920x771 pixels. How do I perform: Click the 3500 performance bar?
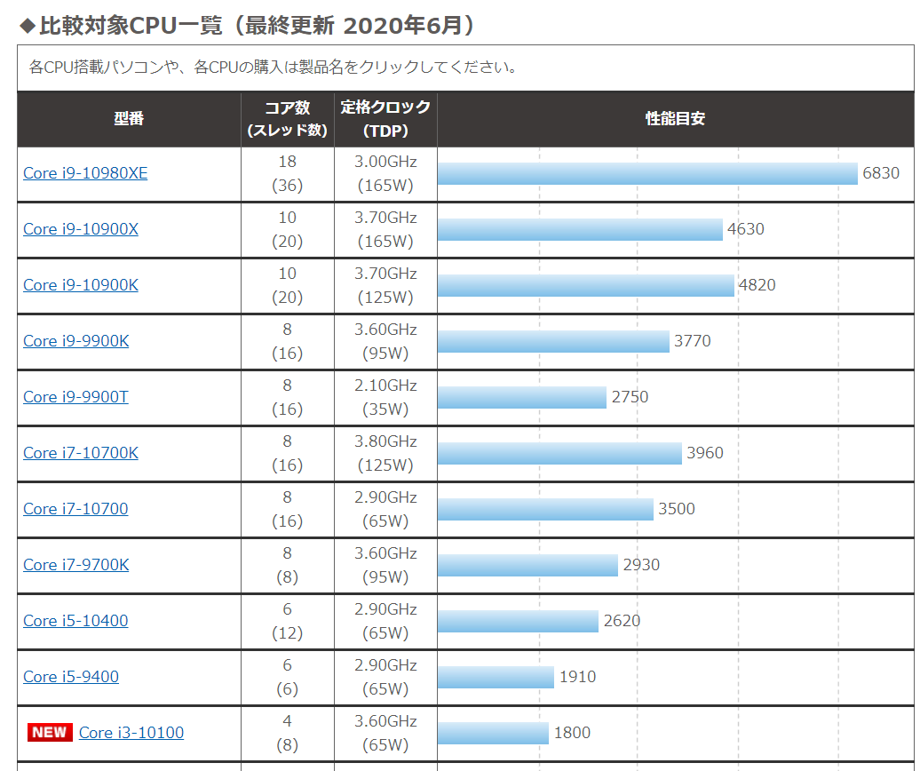[x=545, y=509]
